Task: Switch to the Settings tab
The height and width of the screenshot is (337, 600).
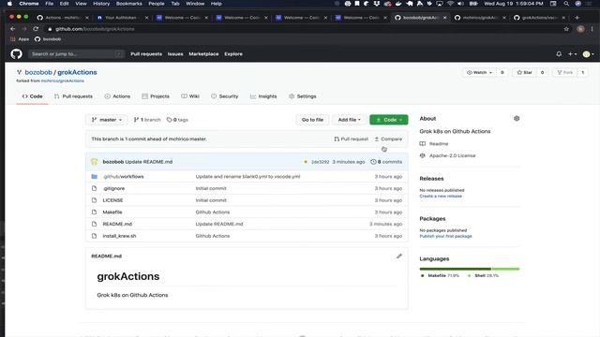Action: 303,96
